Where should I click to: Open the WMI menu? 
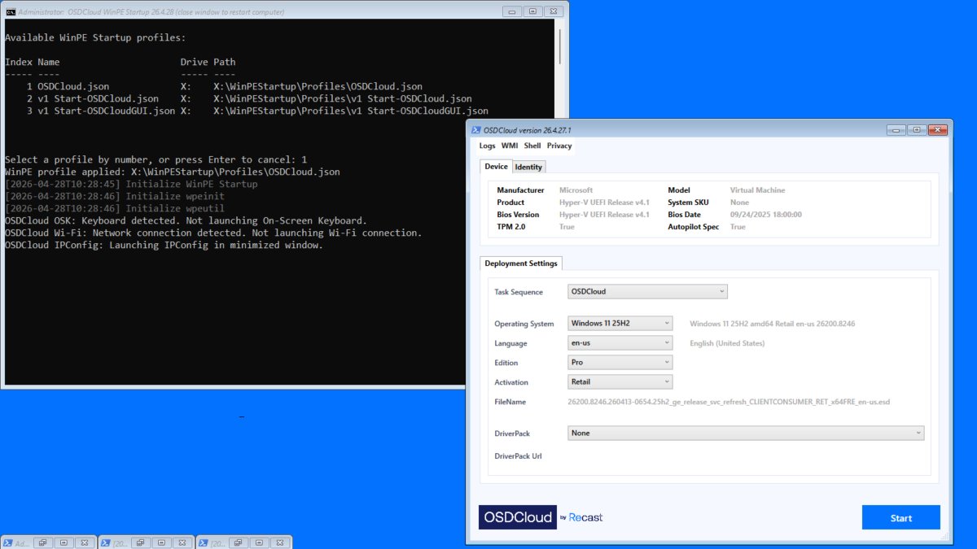pos(510,146)
